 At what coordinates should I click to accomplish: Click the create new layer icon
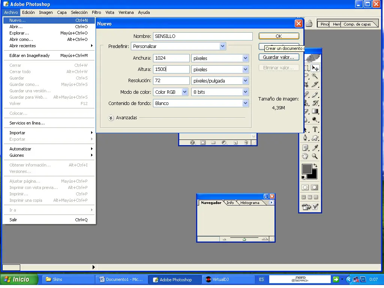[x=235, y=142]
